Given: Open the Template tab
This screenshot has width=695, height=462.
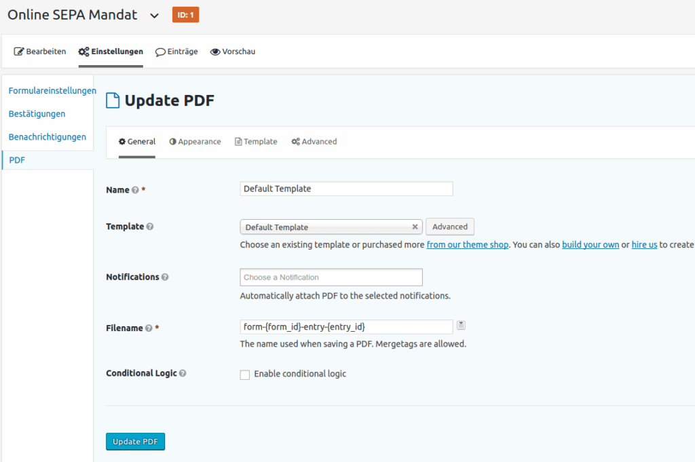Looking at the screenshot, I should [256, 141].
